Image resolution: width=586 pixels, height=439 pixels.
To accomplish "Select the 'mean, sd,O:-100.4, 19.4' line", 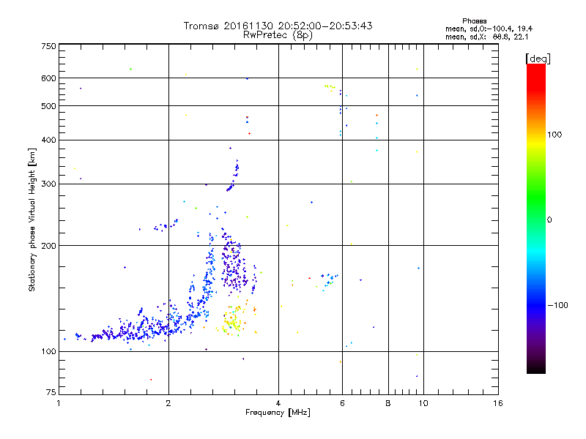I will tap(489, 29).
